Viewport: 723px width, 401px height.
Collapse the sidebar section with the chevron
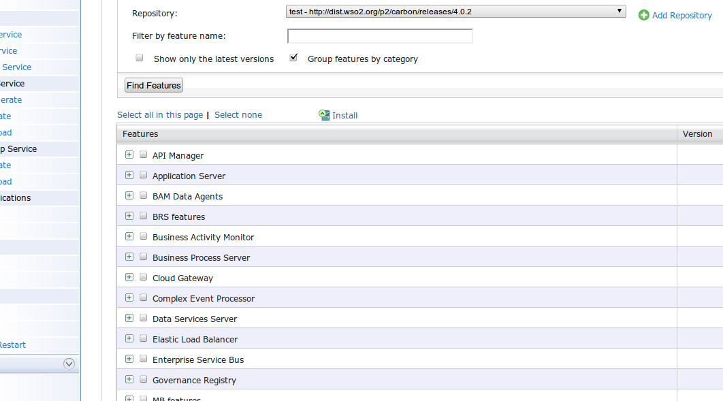pos(69,364)
